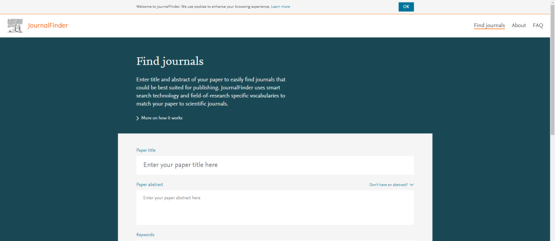Focus the Paper abstract text area
The width and height of the screenshot is (555, 241).
coord(275,208)
